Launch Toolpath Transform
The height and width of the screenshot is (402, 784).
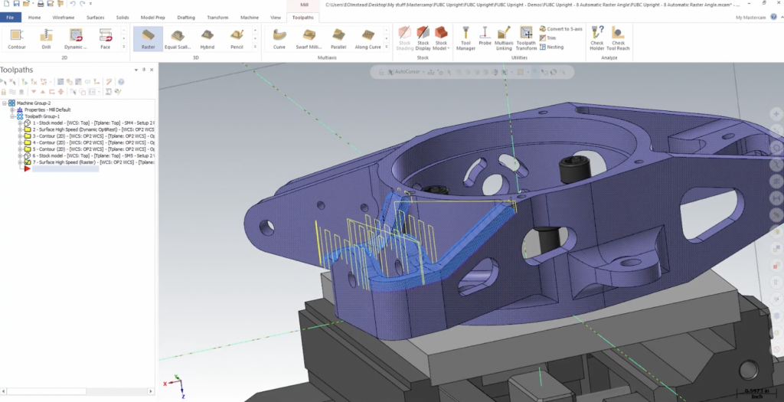pyautogui.click(x=526, y=39)
